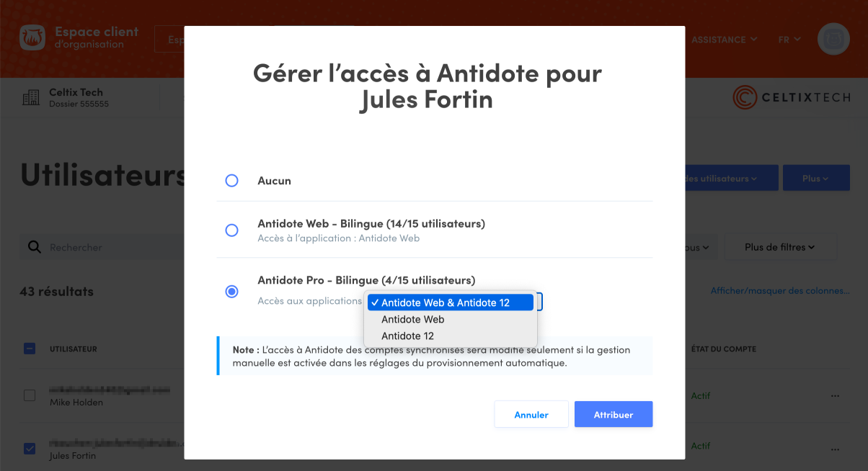868x471 pixels.
Task: Click the Celtix Tech building icon
Action: tap(31, 98)
